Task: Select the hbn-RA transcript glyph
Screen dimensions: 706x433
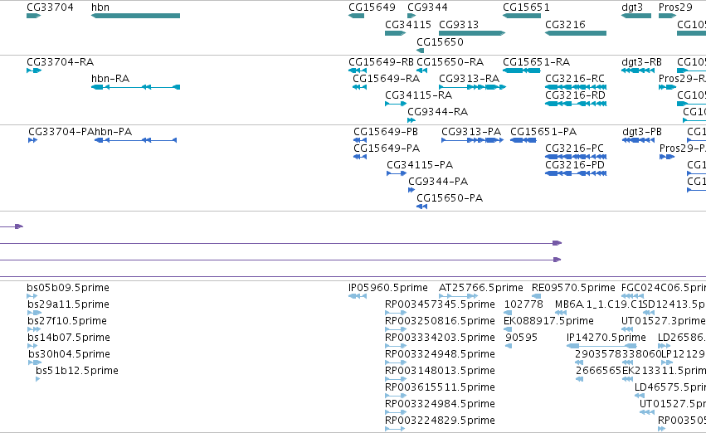Action: pyautogui.click(x=135, y=87)
